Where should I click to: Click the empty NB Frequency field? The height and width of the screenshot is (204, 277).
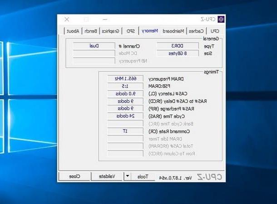[x=94, y=61]
